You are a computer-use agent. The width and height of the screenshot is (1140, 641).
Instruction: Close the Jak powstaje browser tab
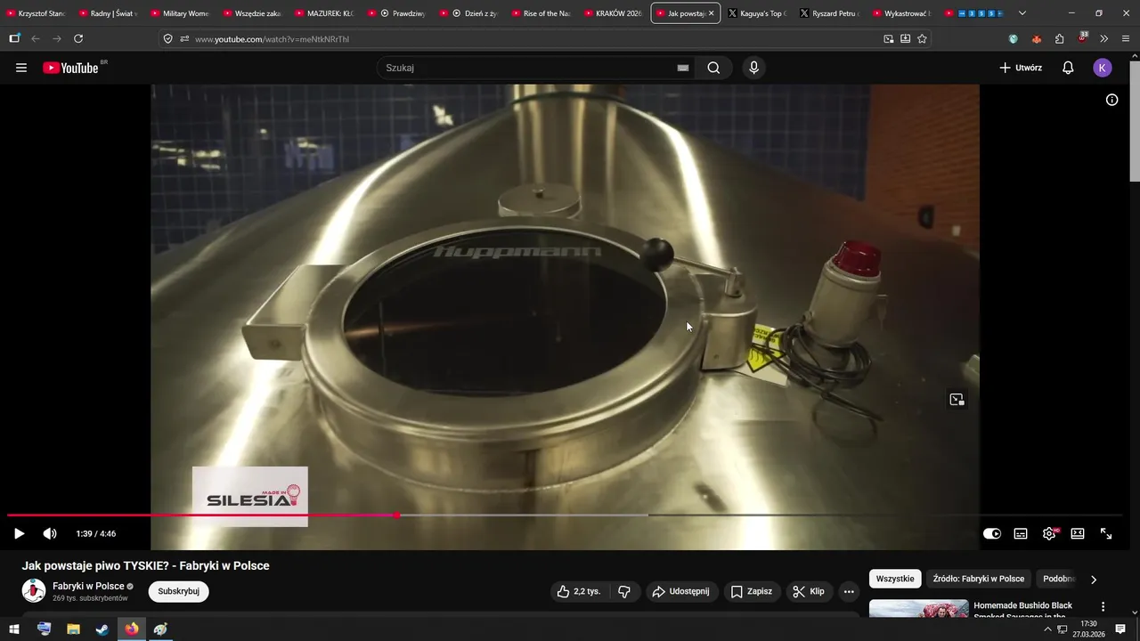click(711, 13)
